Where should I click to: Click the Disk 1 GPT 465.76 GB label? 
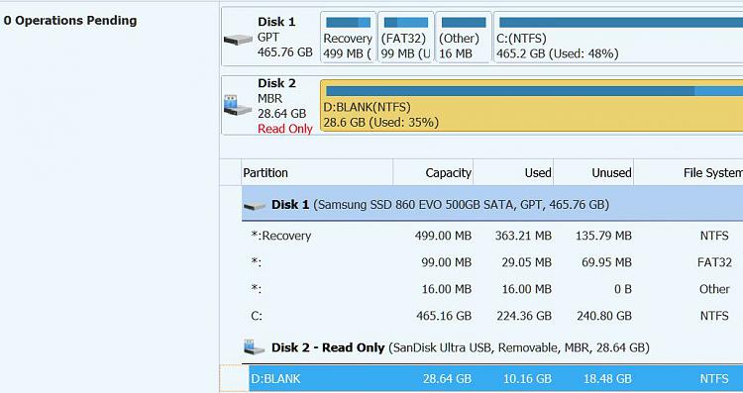pyautogui.click(x=284, y=37)
